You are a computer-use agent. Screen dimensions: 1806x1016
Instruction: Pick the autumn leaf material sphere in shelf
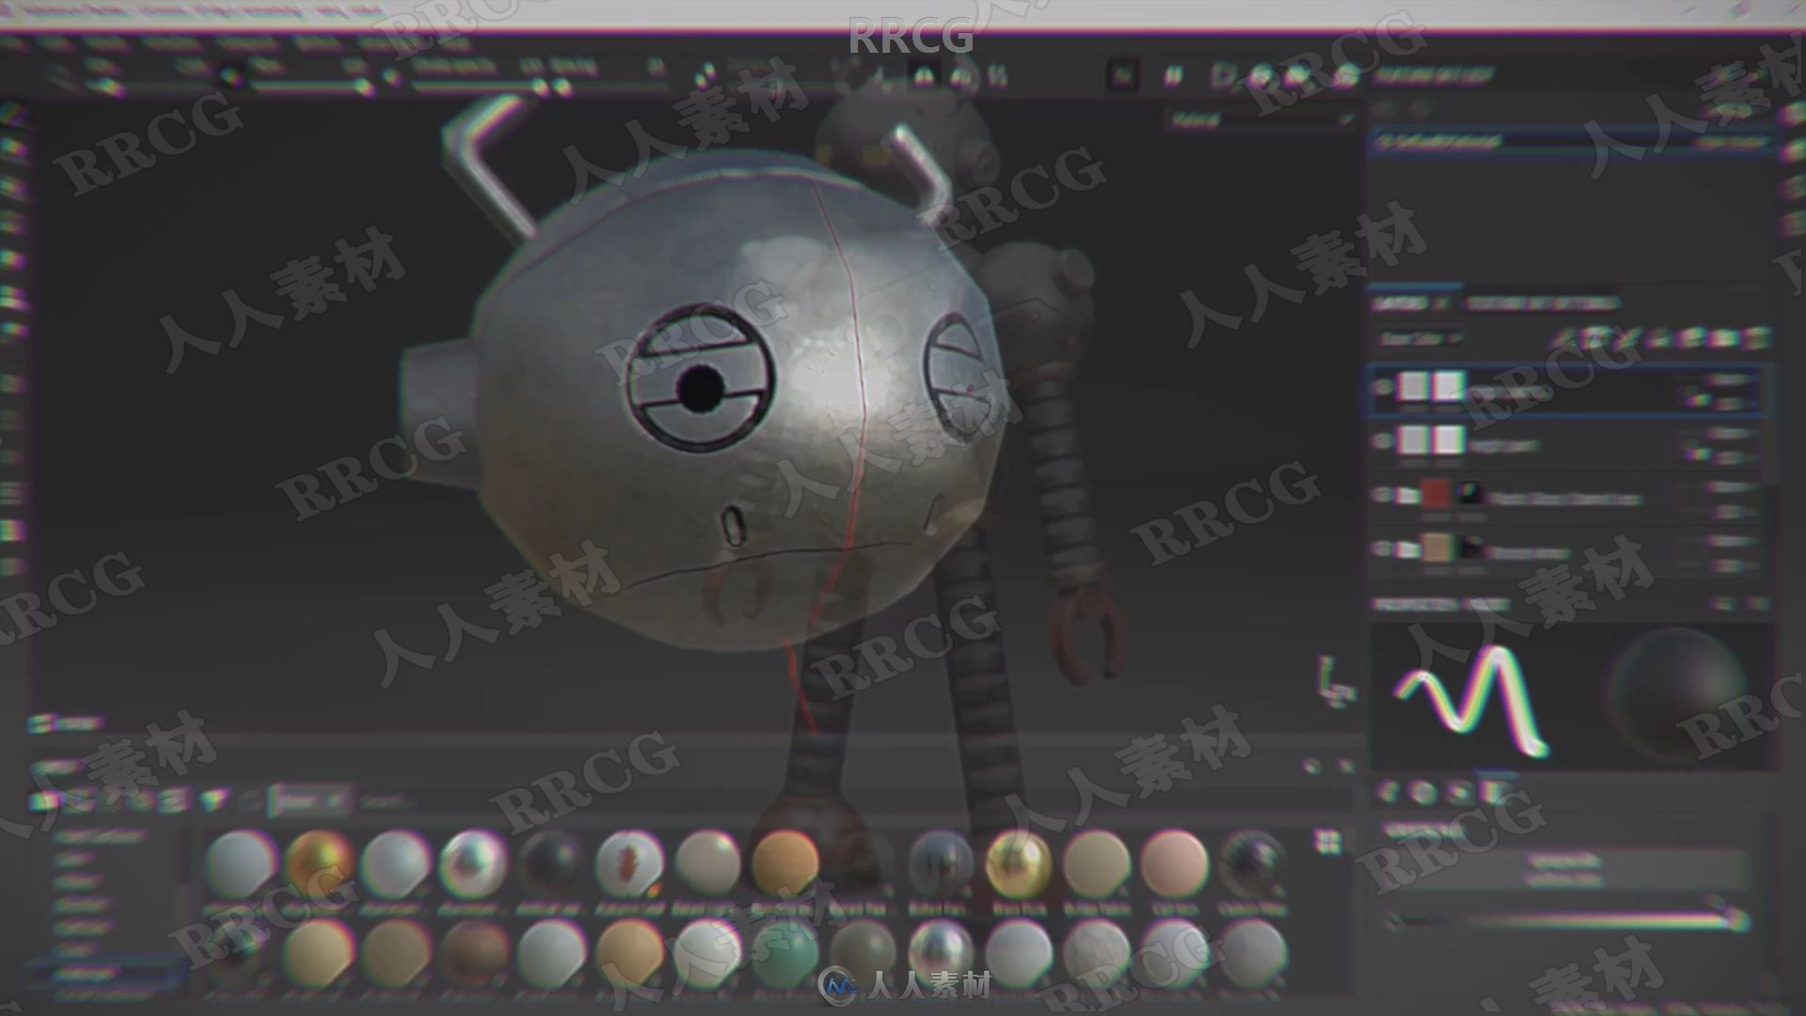click(x=628, y=864)
